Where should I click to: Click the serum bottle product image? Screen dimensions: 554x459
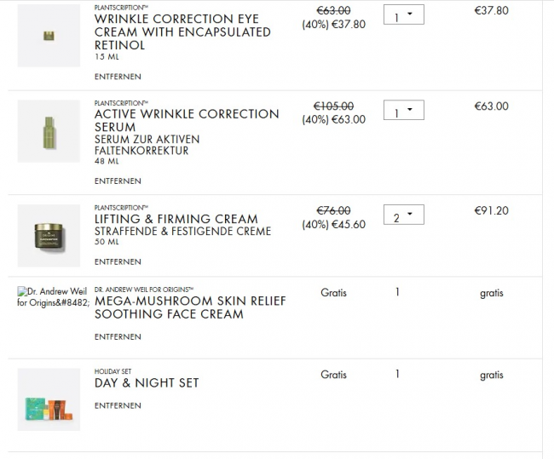pyautogui.click(x=49, y=132)
